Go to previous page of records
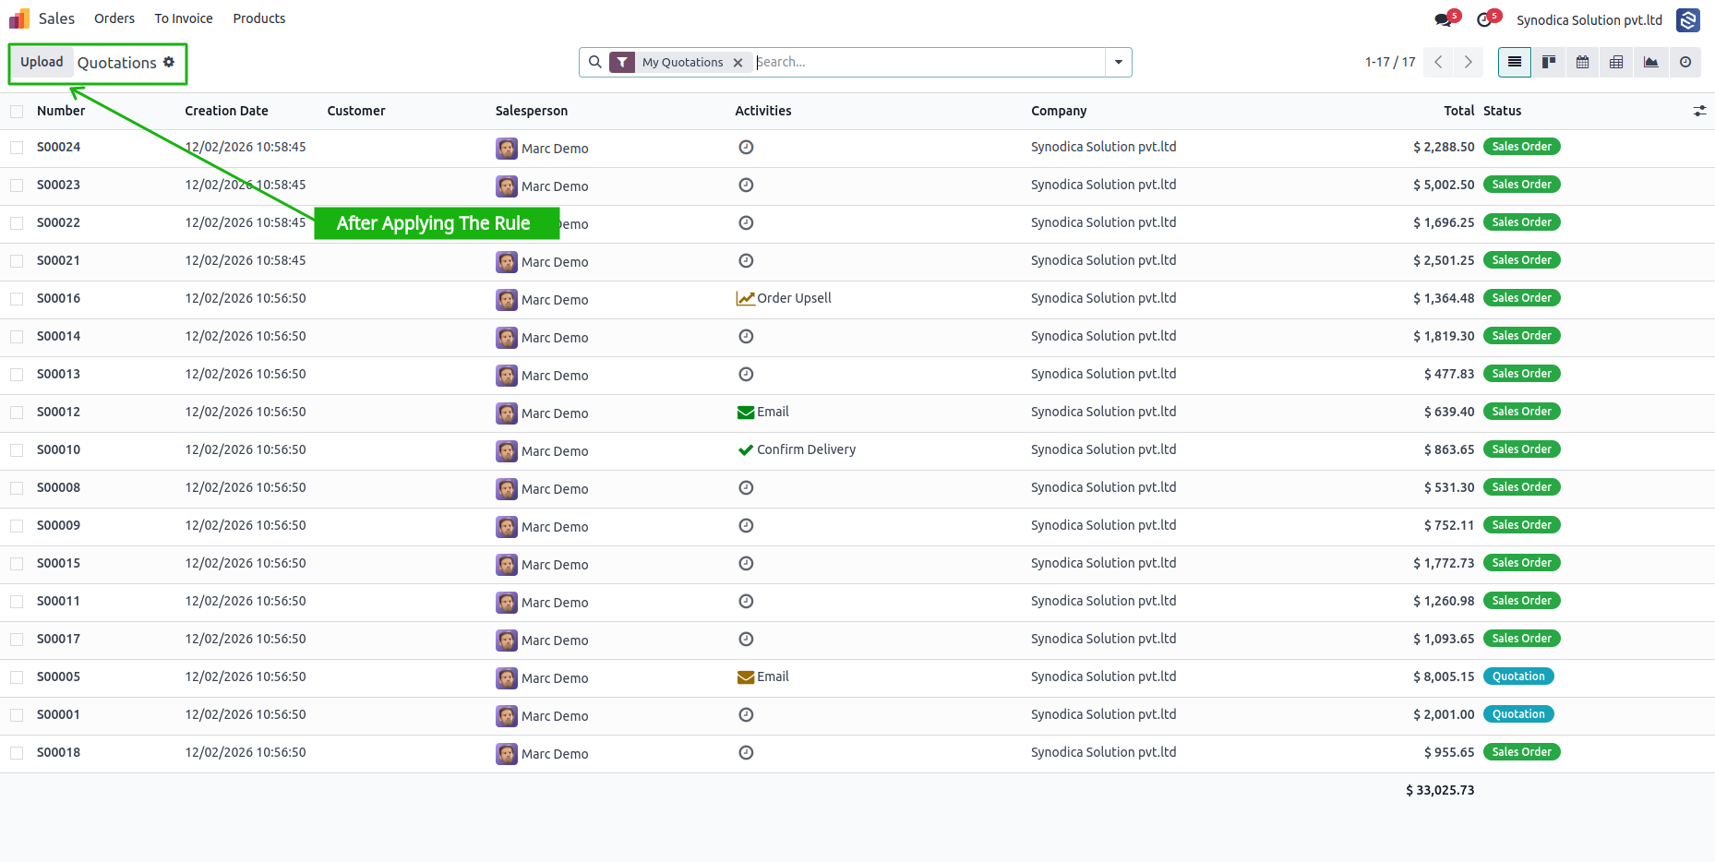The image size is (1715, 862). tap(1438, 62)
